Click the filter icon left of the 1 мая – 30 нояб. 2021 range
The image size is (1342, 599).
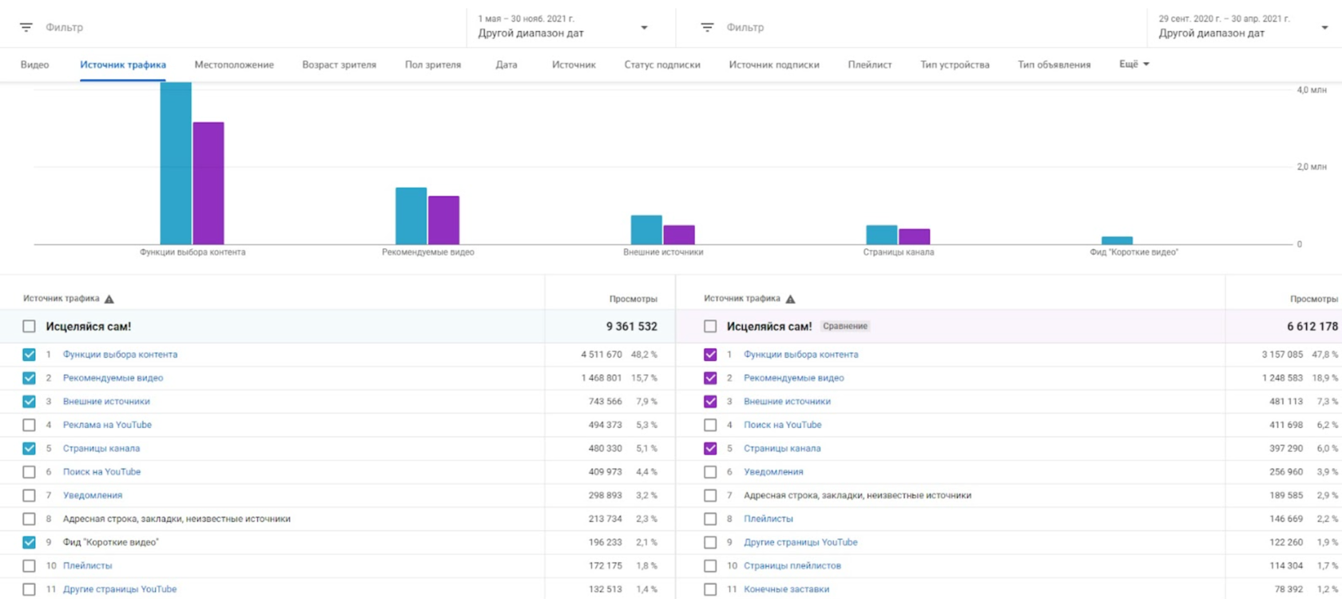pyautogui.click(x=26, y=27)
